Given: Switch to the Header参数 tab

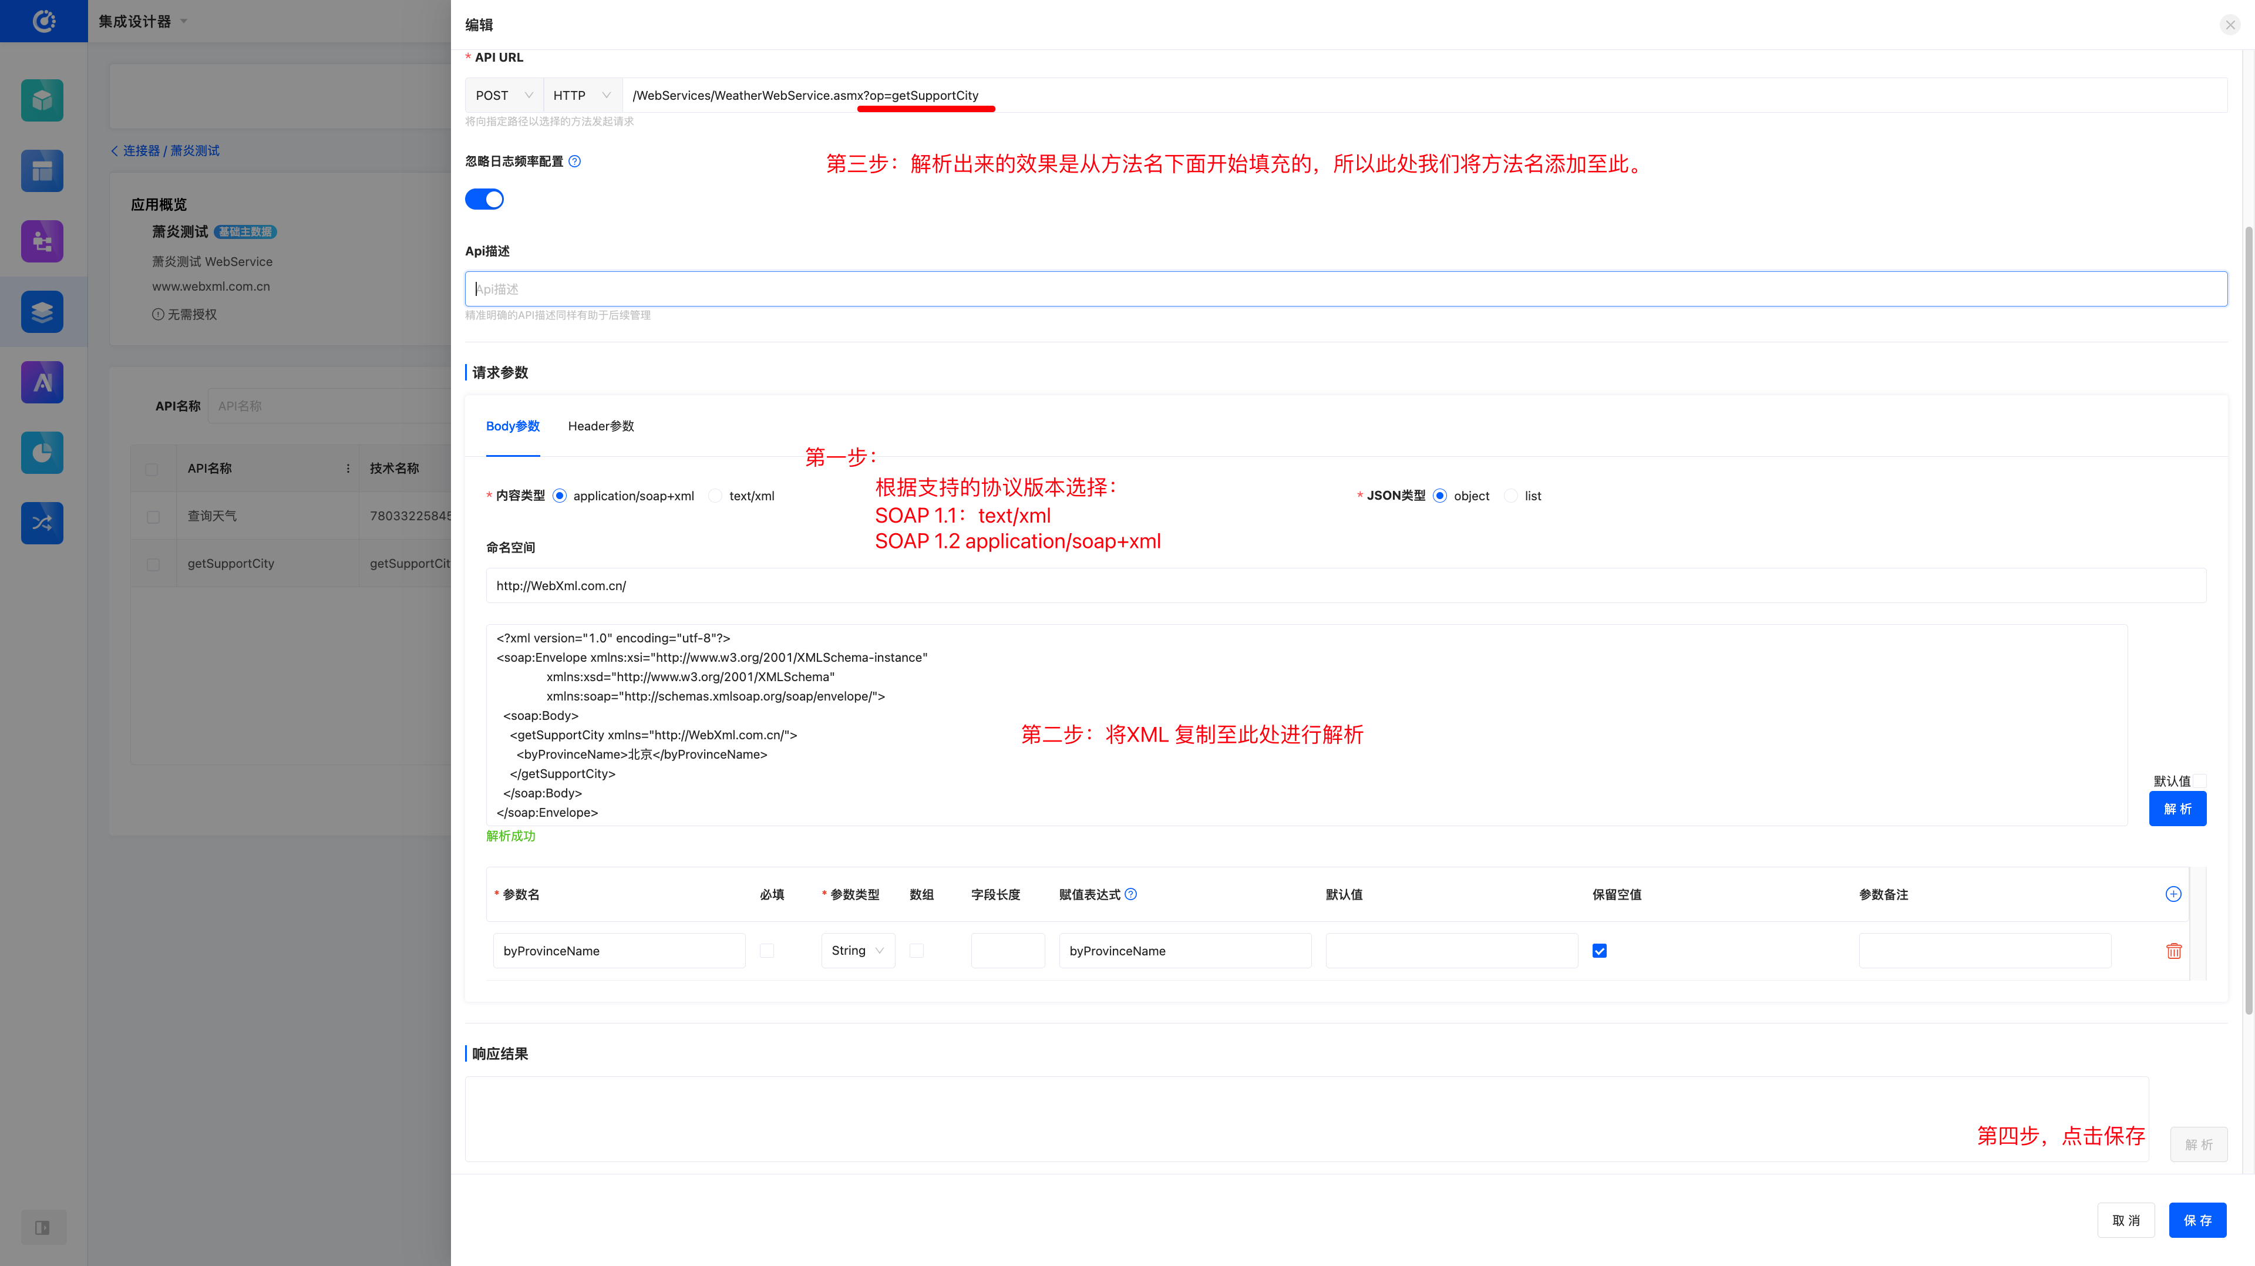Looking at the screenshot, I should coord(601,426).
